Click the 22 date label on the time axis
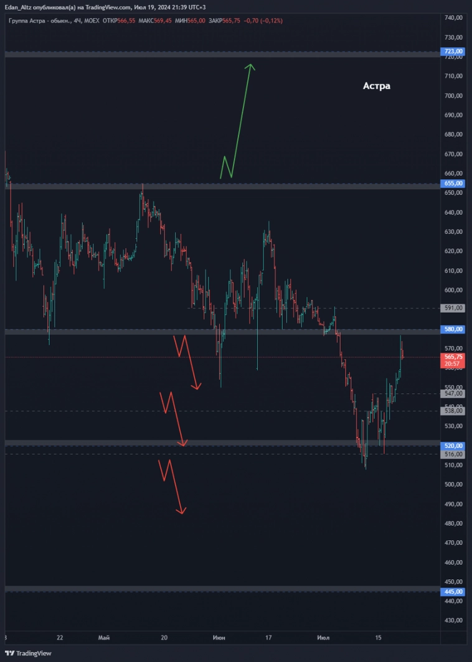The width and height of the screenshot is (472, 662). 60,638
